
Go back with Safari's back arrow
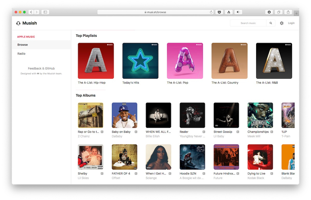coord(31,12)
